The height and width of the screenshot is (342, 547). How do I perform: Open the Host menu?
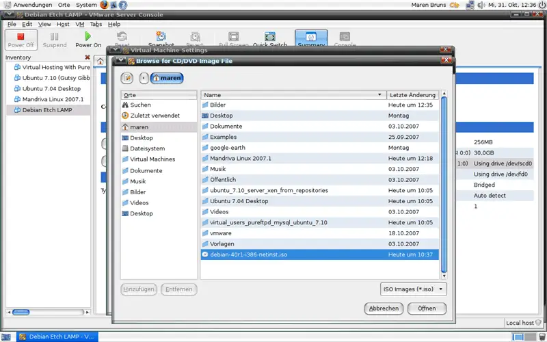63,24
